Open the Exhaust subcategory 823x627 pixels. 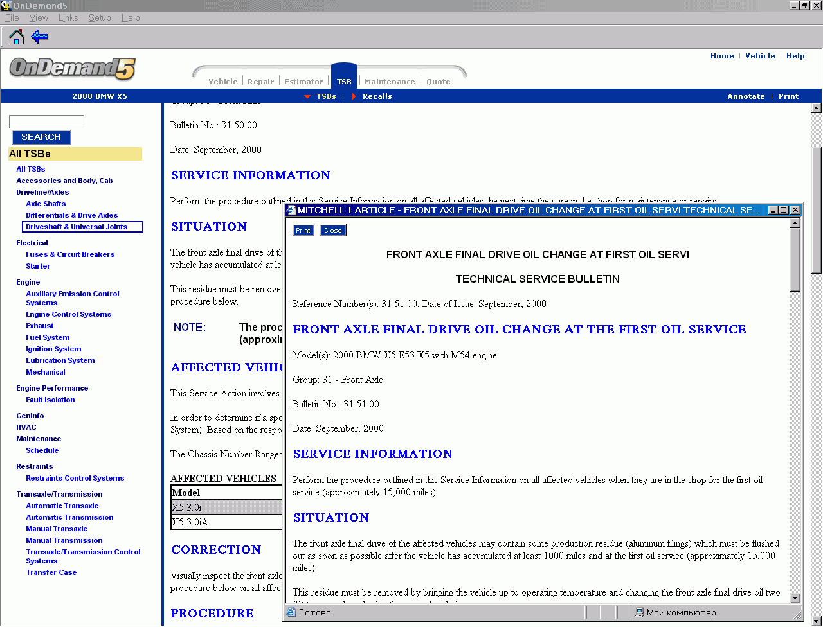(x=40, y=326)
